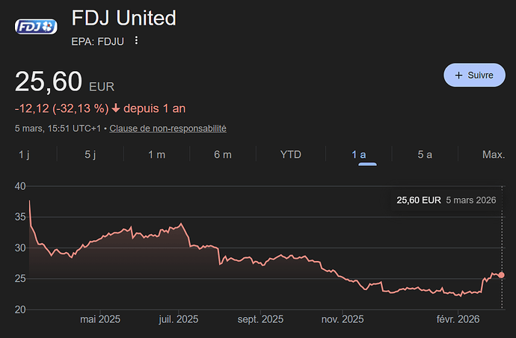Click the -12,12 (-32,13 %) change text

tap(62, 109)
